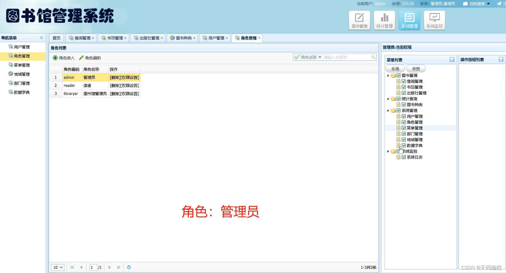
Task: Open the 角色名称 search field dropdown
Action: pos(320,57)
